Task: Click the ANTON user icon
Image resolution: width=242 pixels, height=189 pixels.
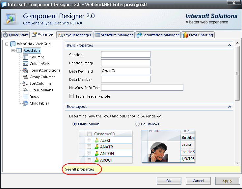Action: [96, 153]
